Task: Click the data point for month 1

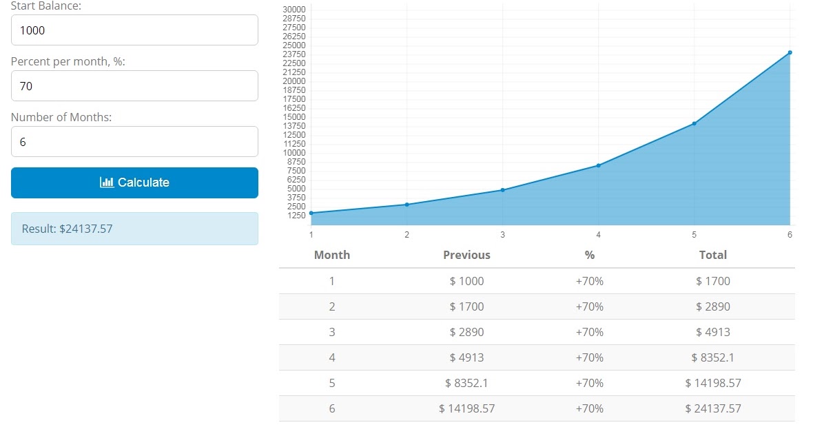Action: coord(311,213)
